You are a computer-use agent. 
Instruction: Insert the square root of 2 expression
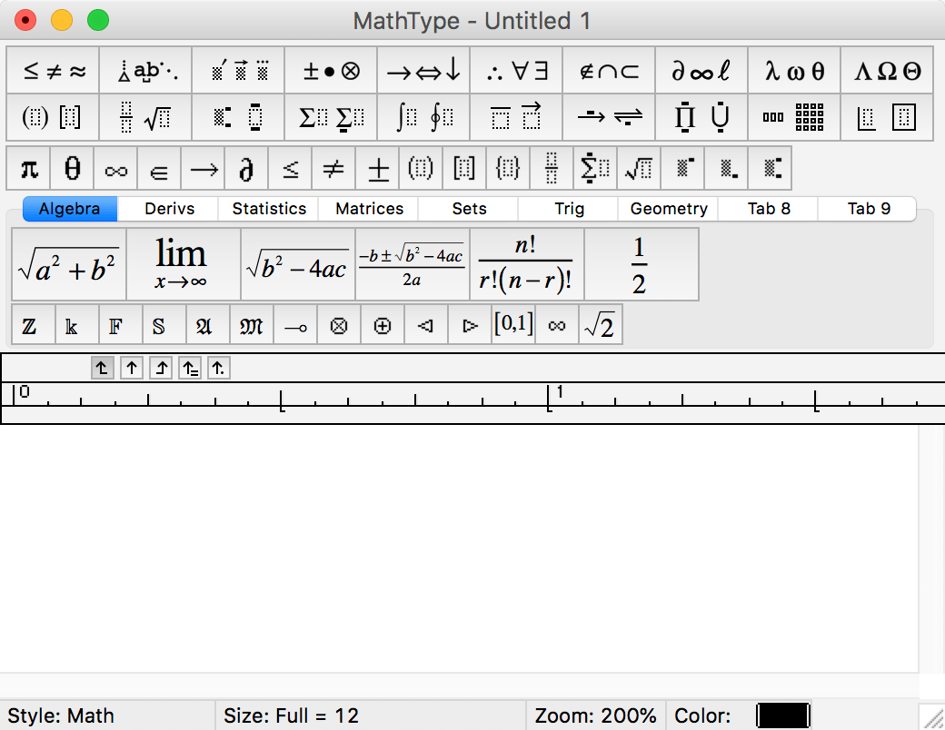click(601, 326)
